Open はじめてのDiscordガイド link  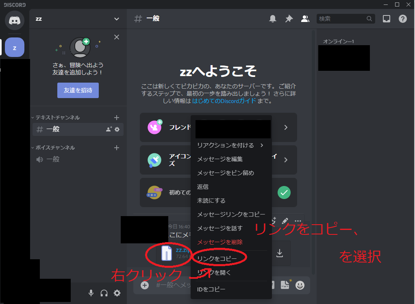tap(224, 101)
